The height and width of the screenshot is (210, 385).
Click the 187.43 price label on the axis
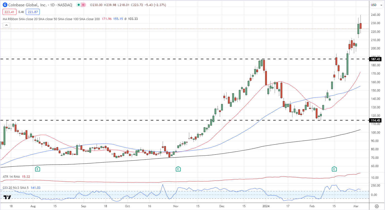(375, 59)
